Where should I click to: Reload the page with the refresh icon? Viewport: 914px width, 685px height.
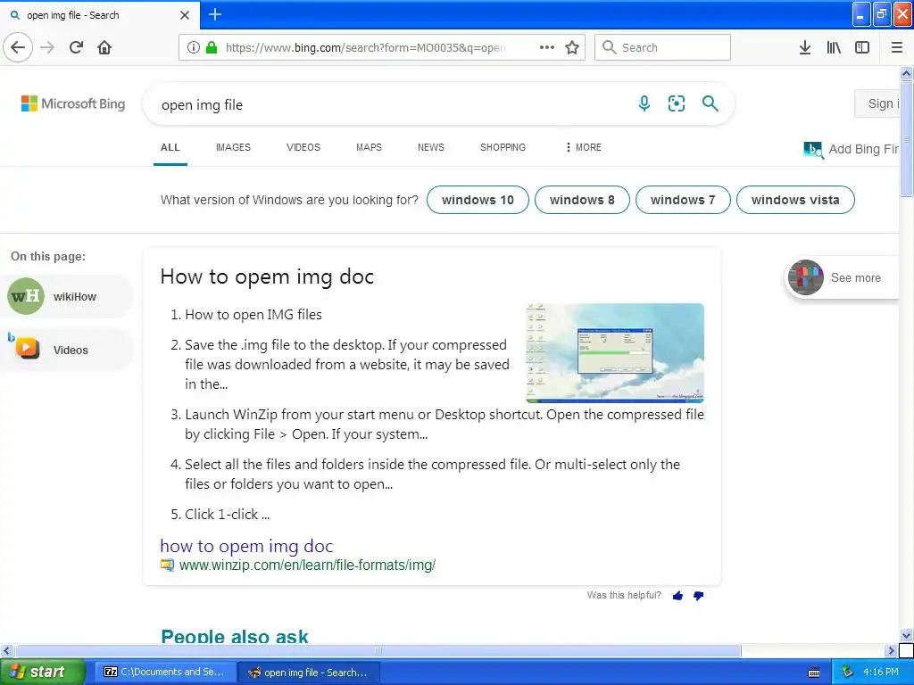[76, 47]
